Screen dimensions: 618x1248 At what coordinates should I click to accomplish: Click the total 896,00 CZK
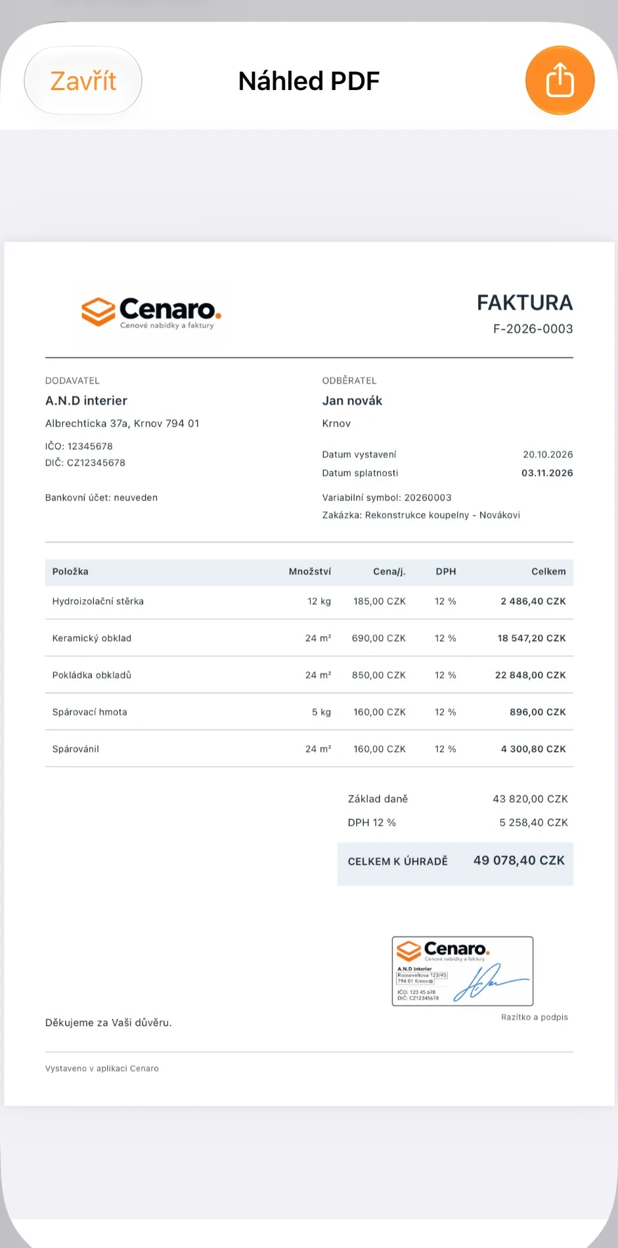[x=537, y=712]
